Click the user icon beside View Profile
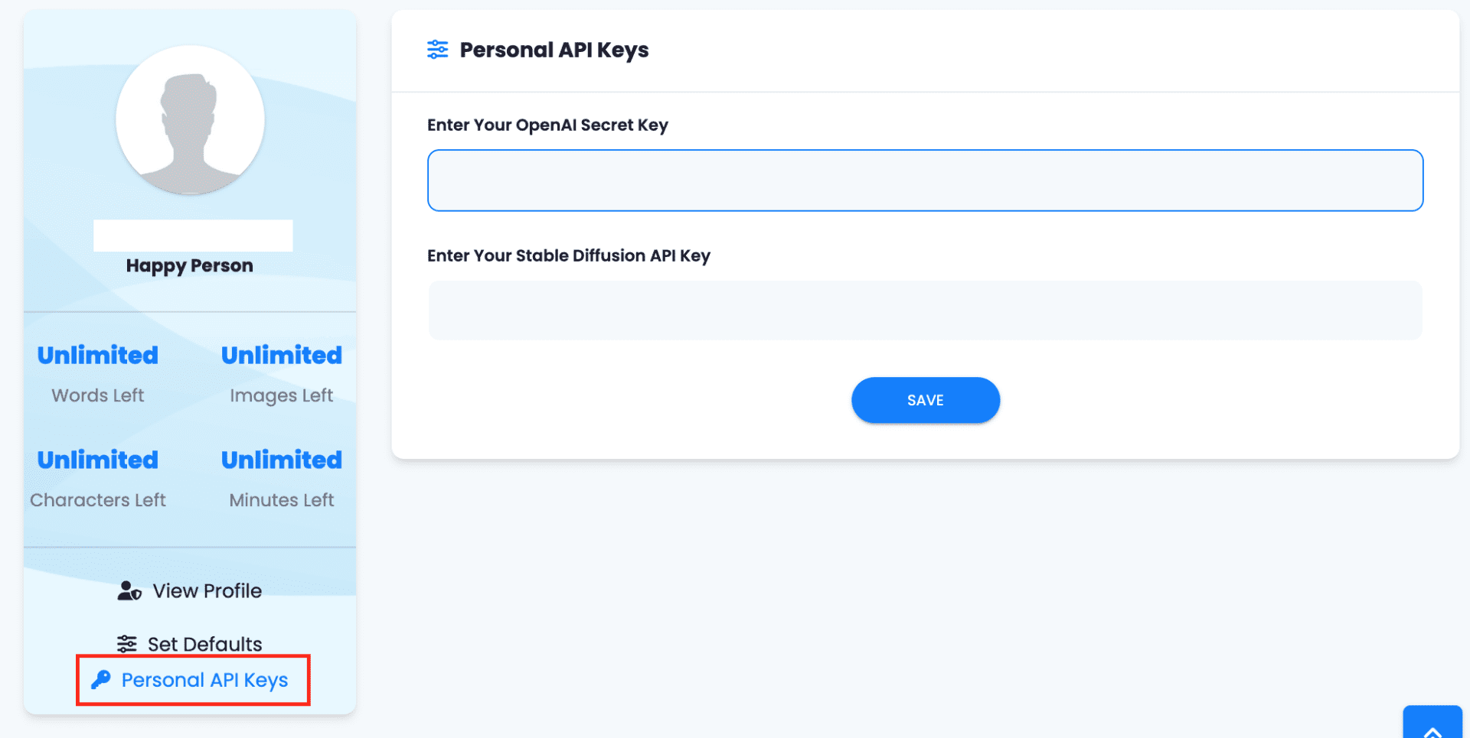 (x=129, y=591)
